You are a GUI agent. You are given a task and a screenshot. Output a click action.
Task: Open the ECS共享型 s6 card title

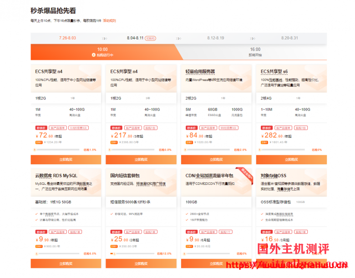coord(274,71)
